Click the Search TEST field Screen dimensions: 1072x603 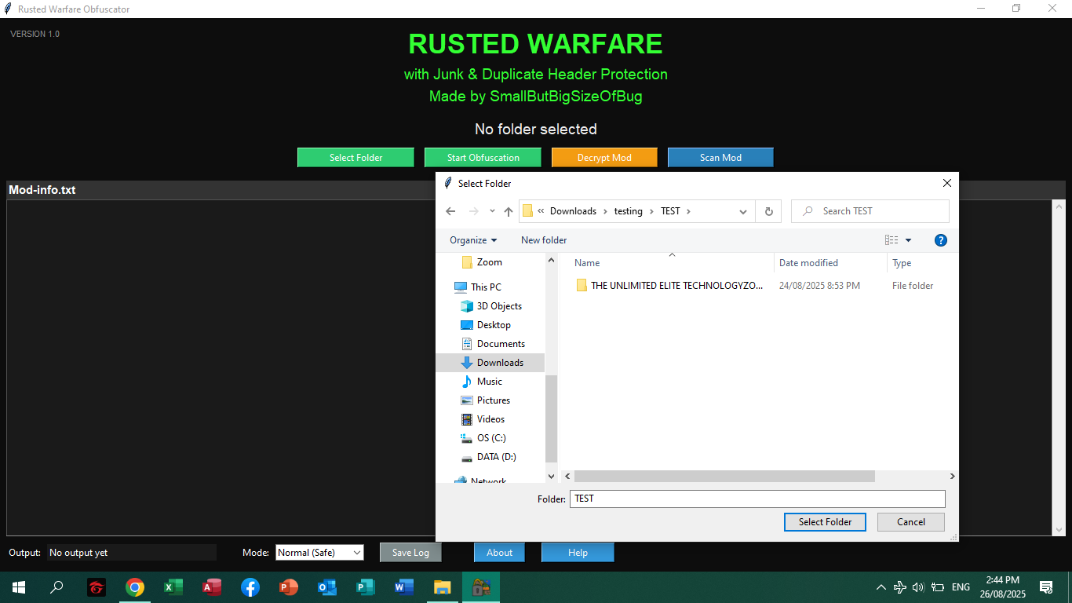click(870, 211)
